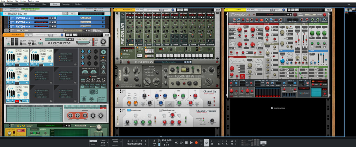Open the Fenêtre menu
Viewport: 356px width, 147px height.
(31, 1)
